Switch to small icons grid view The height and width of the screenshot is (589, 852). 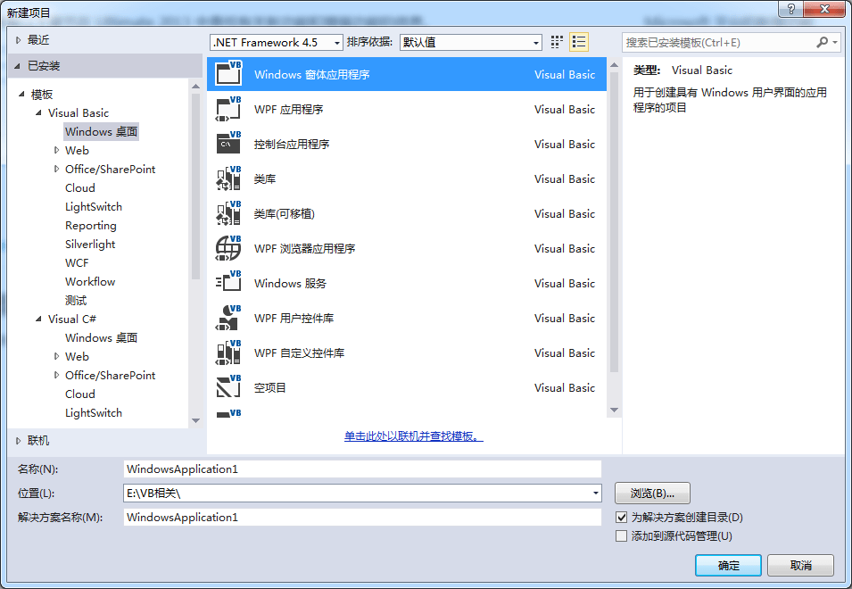tap(557, 42)
